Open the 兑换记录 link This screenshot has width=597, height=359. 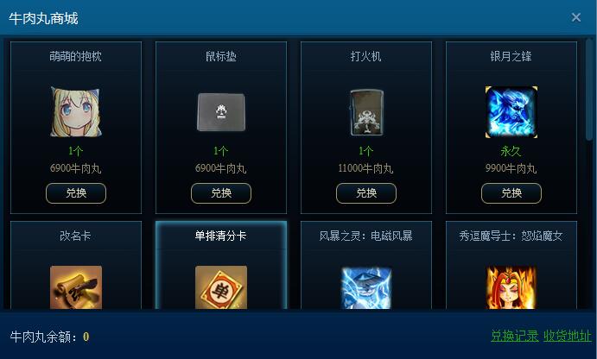coord(515,337)
